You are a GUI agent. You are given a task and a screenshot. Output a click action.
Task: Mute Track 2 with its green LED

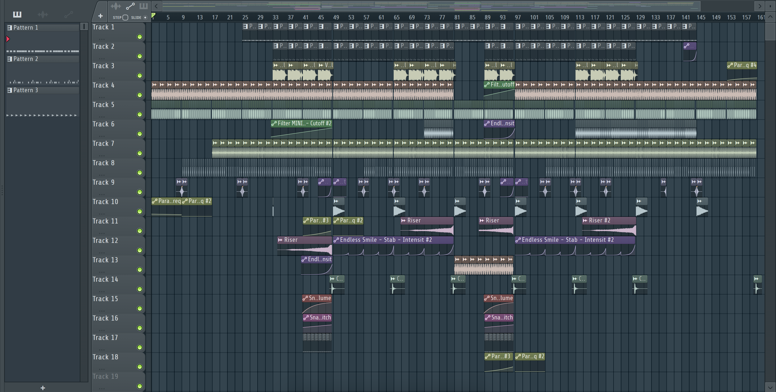pyautogui.click(x=140, y=56)
